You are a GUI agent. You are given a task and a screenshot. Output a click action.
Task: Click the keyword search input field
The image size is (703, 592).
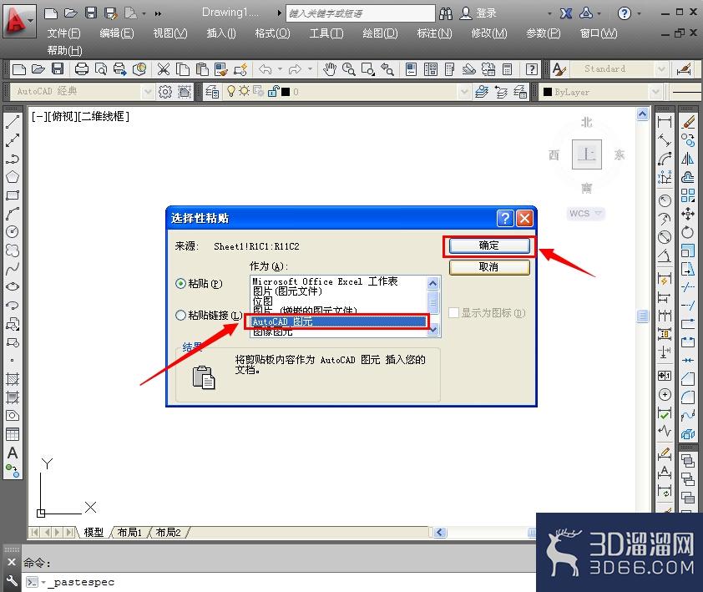coord(361,13)
